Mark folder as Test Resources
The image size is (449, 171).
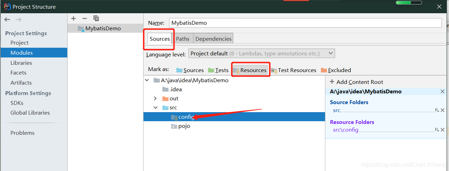coord(294,70)
